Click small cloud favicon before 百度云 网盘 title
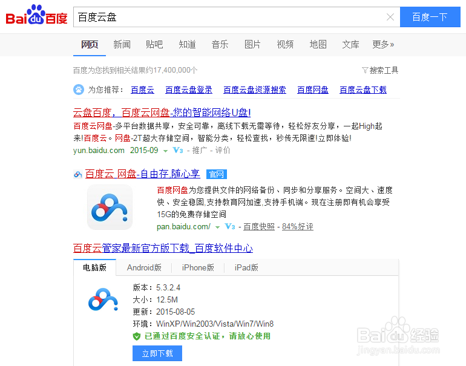 (78, 174)
